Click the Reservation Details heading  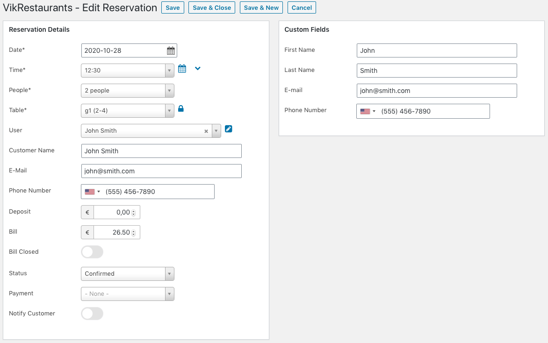point(39,30)
